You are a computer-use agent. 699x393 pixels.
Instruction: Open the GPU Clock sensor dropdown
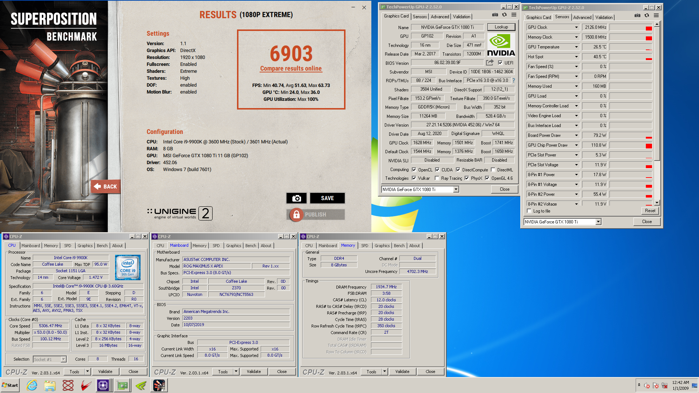pos(576,27)
